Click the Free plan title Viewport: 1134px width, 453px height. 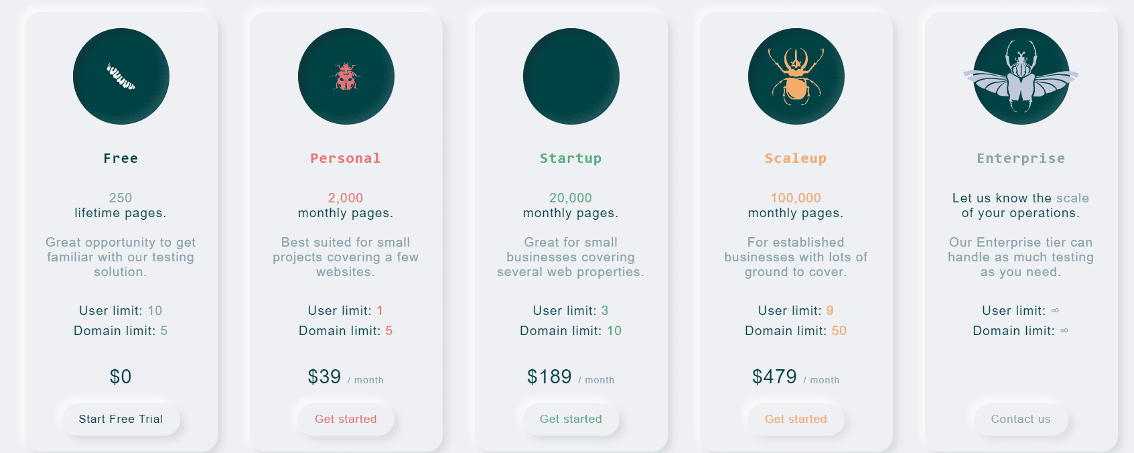pos(121,158)
